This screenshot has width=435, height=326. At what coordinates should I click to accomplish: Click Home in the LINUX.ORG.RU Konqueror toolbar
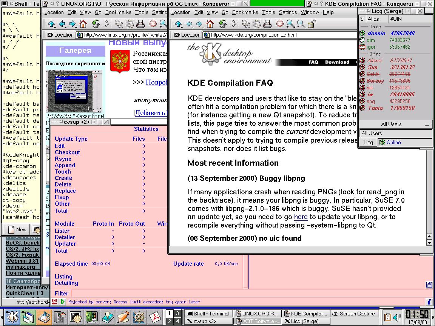(83, 24)
